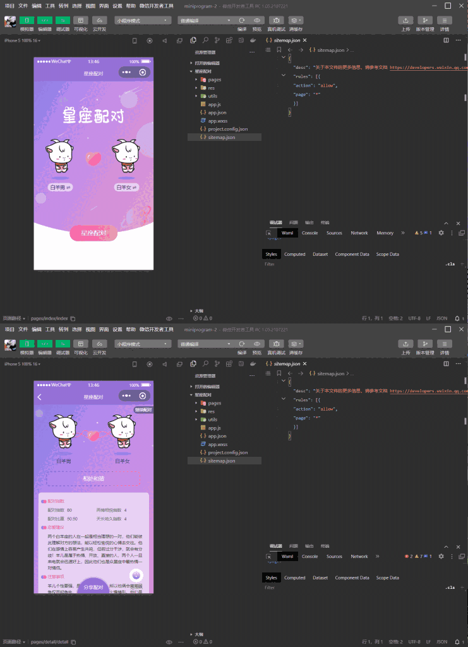Viewport: 468px width, 647px height.
Task: Switch to 终端 tab in index-page window
Action: (x=325, y=222)
